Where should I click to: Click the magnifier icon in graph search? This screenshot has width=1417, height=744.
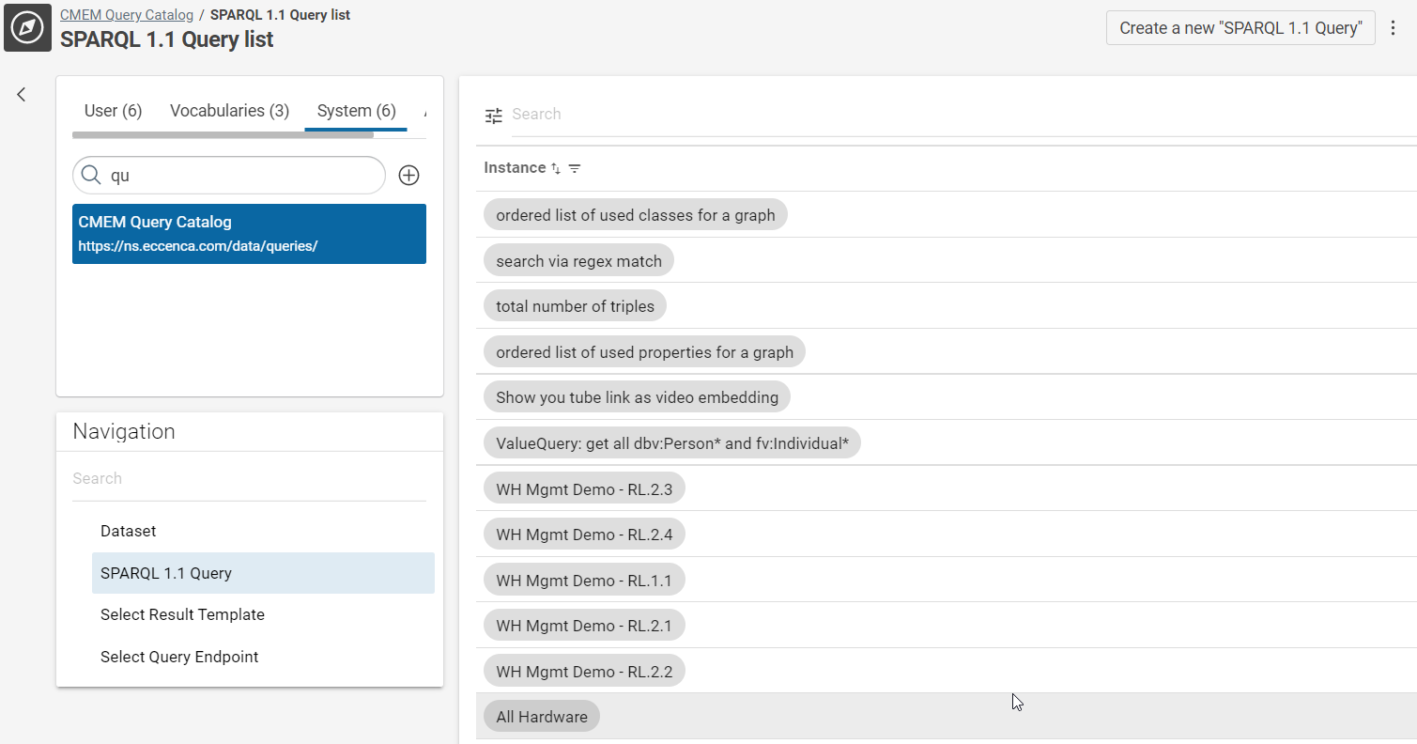(91, 176)
